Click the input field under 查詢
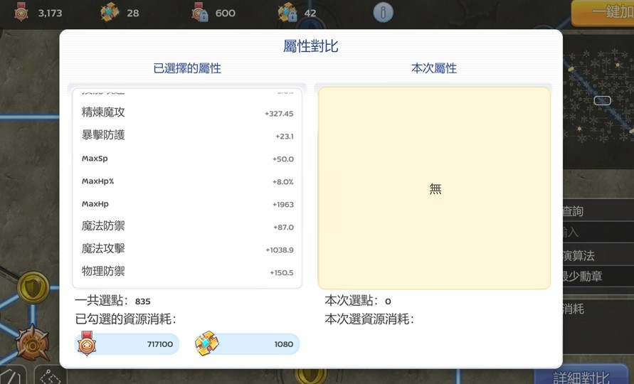Viewport: 634px width, 384px height. [598, 232]
